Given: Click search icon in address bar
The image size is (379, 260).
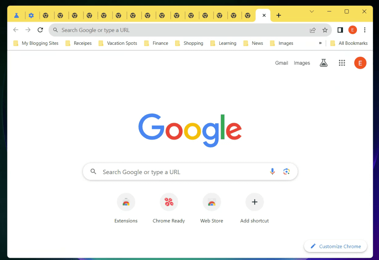Looking at the screenshot, I should click(55, 30).
